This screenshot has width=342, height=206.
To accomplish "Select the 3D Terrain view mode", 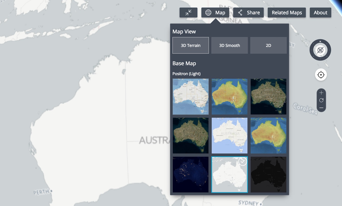I will tap(190, 45).
